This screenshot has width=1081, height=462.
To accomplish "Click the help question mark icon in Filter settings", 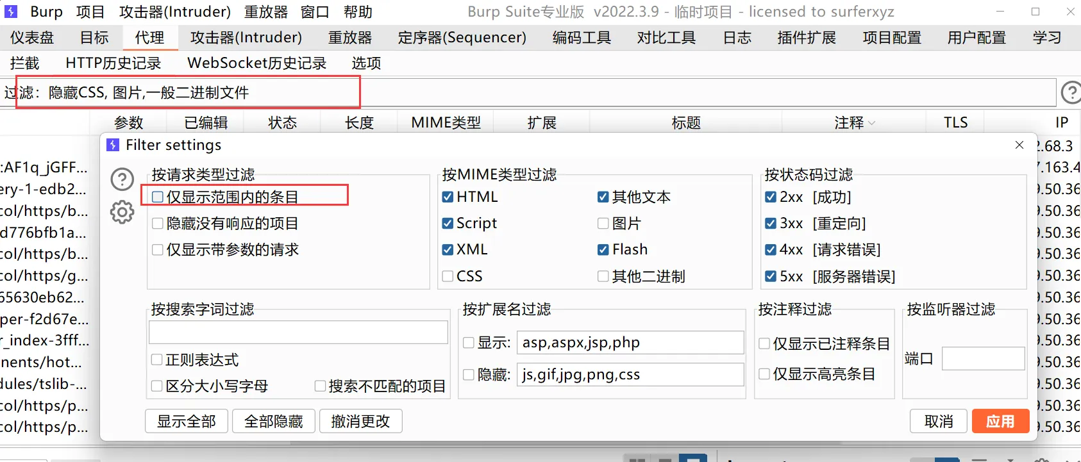I will point(122,179).
